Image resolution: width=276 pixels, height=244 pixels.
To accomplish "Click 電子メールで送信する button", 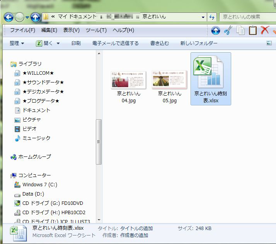I will [115, 43].
